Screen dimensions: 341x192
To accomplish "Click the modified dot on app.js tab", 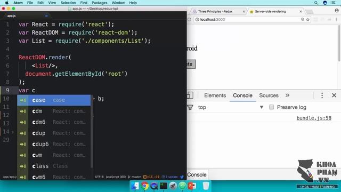I will point(46,16).
